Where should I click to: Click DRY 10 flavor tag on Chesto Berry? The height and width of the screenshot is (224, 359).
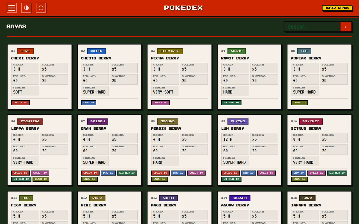[89, 103]
